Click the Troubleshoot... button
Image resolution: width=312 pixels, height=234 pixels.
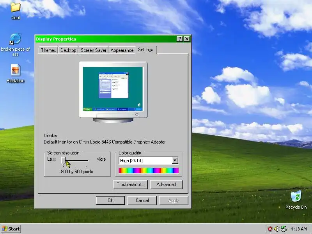point(130,184)
